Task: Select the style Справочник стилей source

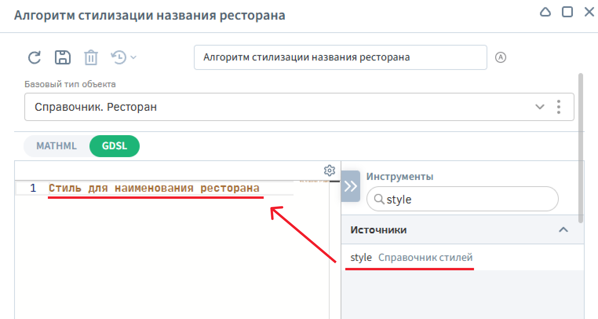Action: click(x=411, y=258)
